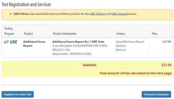Click the Product Information column header
Screen dimensions: 174x99
click(65, 34)
